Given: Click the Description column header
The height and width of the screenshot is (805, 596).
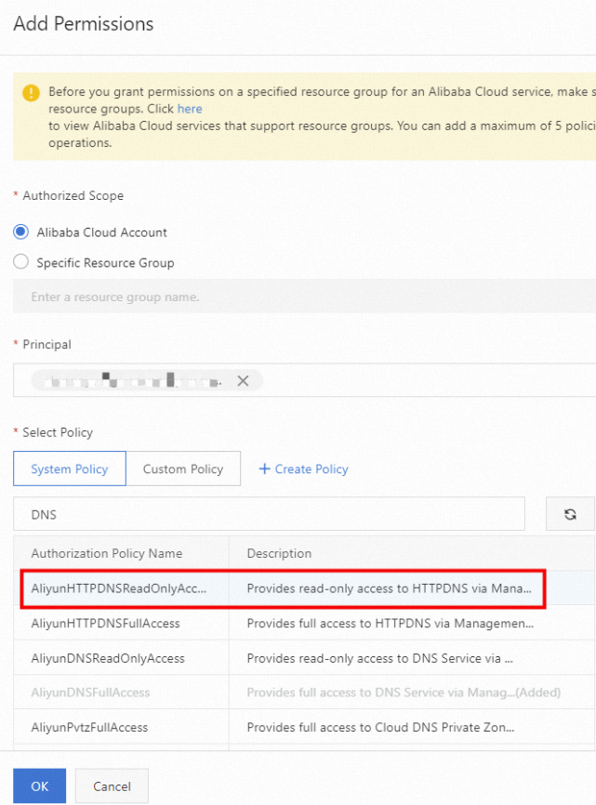Looking at the screenshot, I should (x=279, y=553).
